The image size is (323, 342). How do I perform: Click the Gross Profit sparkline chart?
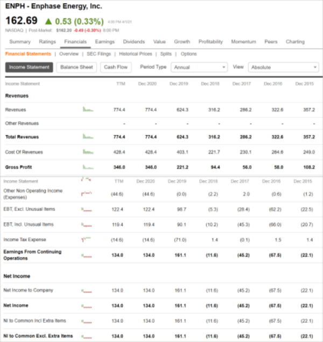88,167
